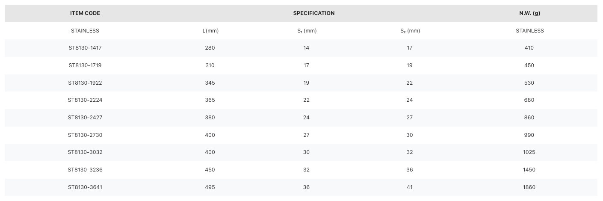Select item code ST8130-1922
Image resolution: width=603 pixels, height=201 pixels.
point(85,83)
